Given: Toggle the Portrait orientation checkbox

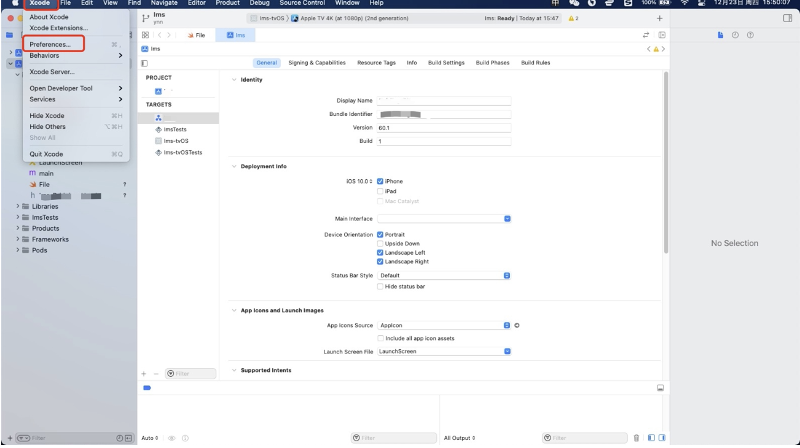Looking at the screenshot, I should coord(380,234).
